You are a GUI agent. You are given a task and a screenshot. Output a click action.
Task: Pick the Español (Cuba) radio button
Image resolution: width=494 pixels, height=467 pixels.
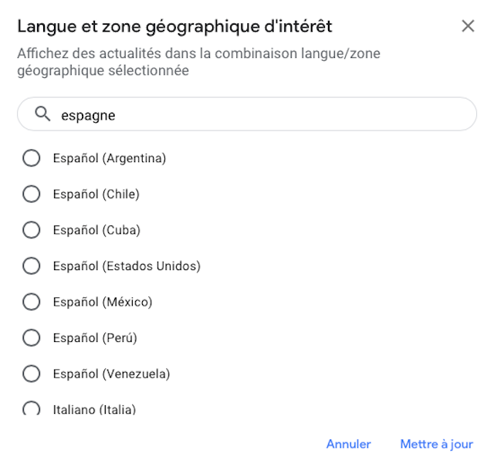point(32,230)
